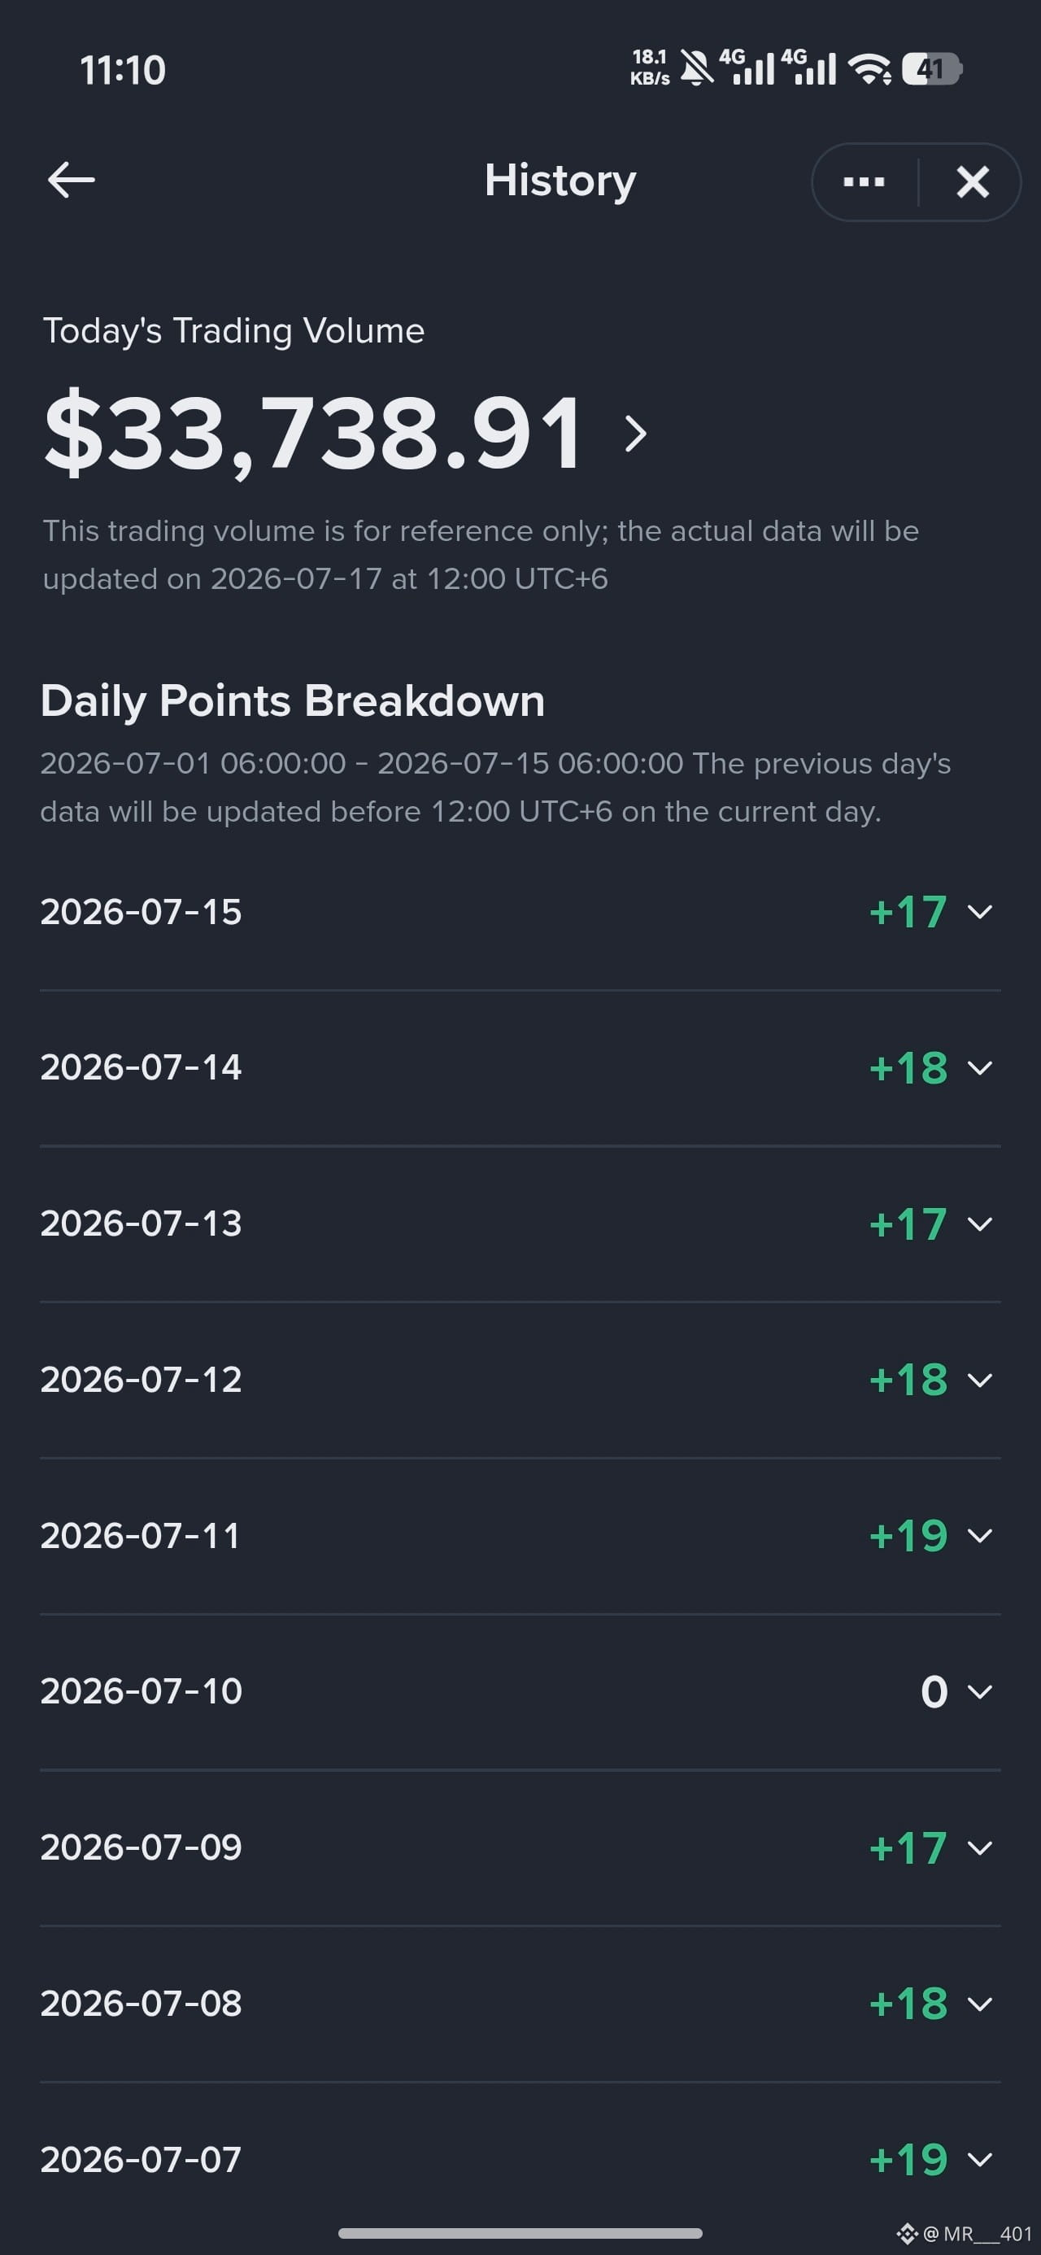Expand the 2026-07-09 points chevron
This screenshot has width=1041, height=2255.
[x=980, y=1847]
